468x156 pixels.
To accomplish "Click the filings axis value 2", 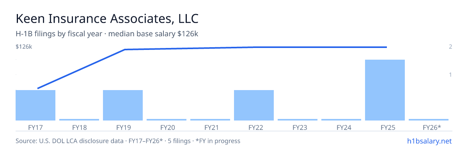I will pyautogui.click(x=450, y=47).
